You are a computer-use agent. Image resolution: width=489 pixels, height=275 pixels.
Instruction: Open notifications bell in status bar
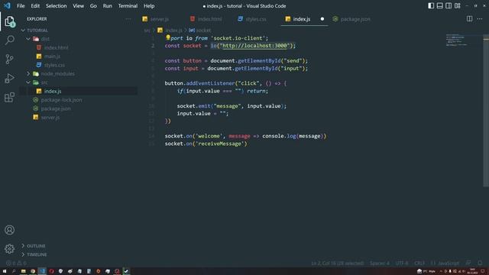click(480, 263)
